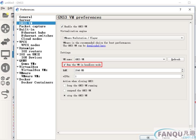
Task: Open Ethernet hubs settings
Action: (33, 33)
